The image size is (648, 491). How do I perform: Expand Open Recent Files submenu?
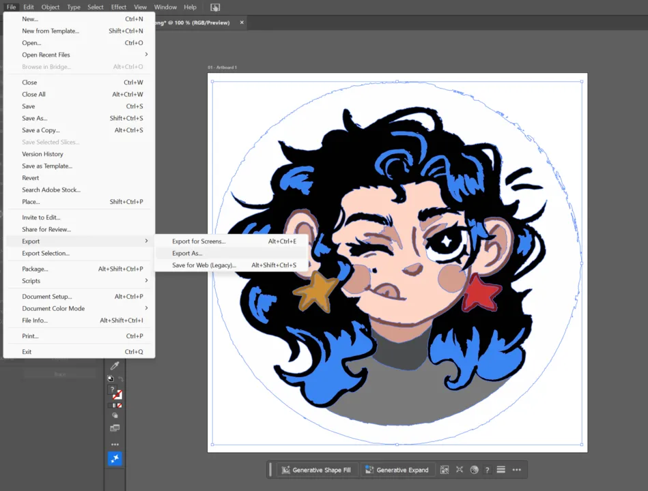(79, 55)
